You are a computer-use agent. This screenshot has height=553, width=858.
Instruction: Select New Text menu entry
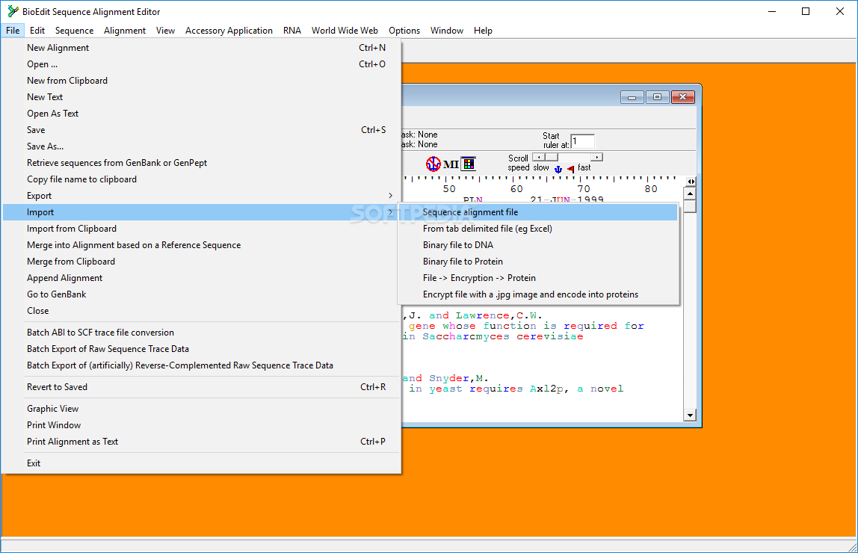coord(202,97)
